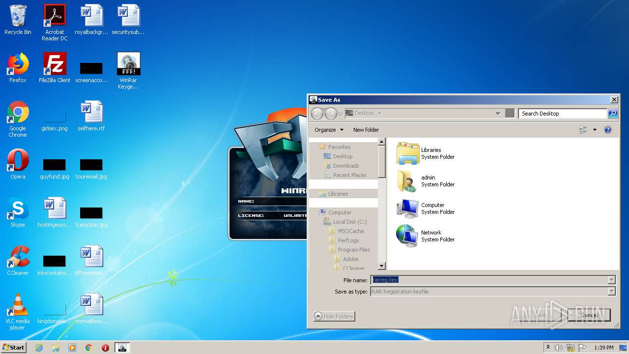
Task: Click the Cancel button
Action: [x=589, y=315]
